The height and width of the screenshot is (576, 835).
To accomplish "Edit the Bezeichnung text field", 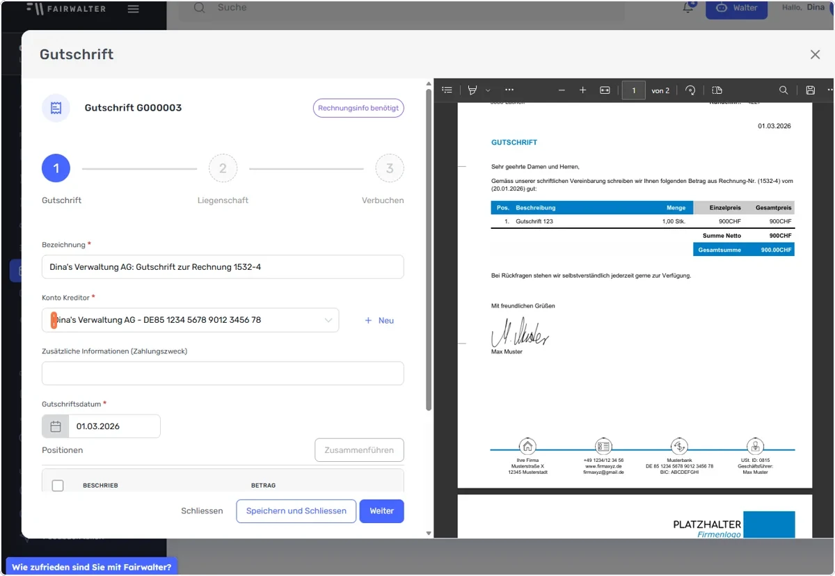I will coord(223,267).
